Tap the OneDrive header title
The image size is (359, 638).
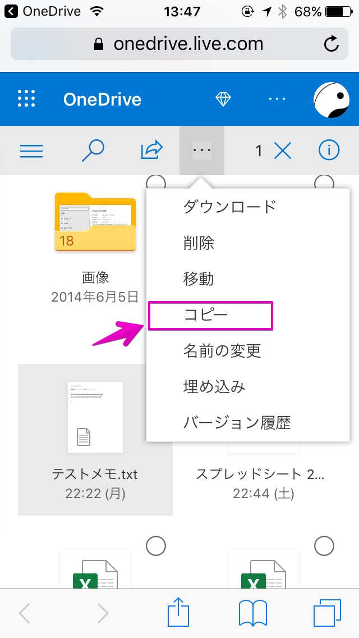point(102,100)
